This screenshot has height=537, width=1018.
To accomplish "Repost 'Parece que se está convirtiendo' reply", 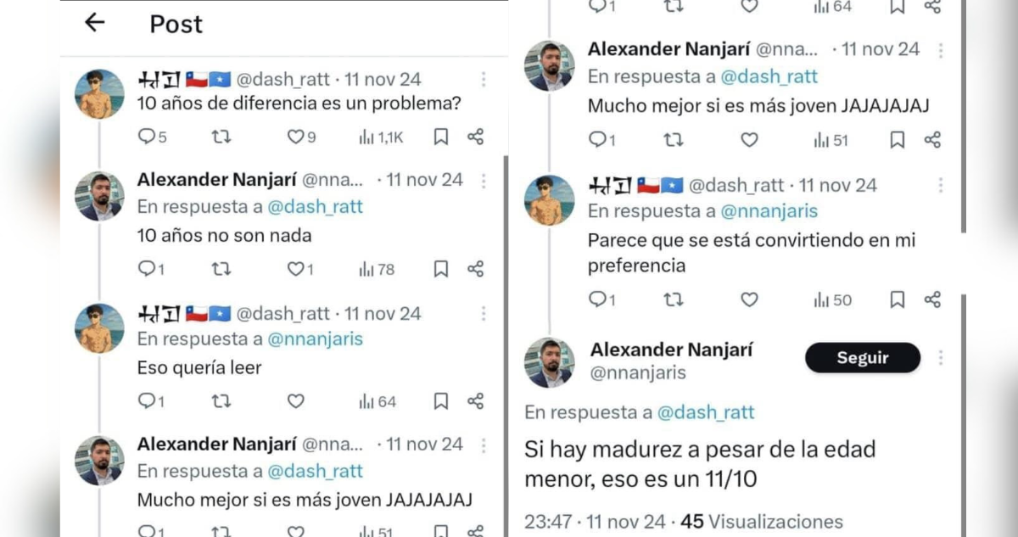I will 673,299.
